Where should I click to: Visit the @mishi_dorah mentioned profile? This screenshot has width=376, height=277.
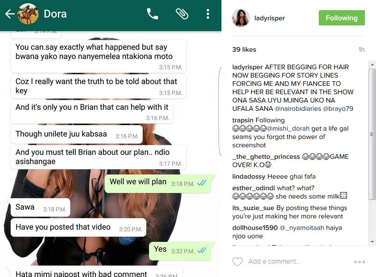(x=288, y=128)
